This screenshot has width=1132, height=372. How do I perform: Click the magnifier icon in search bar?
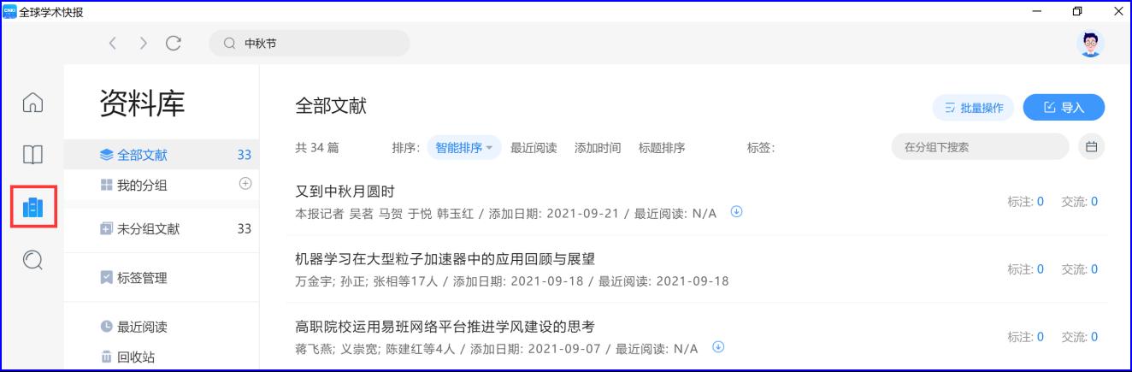(x=229, y=44)
